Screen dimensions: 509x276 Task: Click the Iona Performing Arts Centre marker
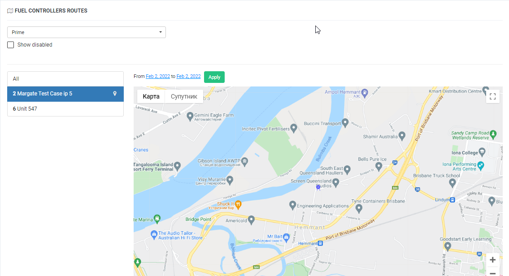coord(481,165)
